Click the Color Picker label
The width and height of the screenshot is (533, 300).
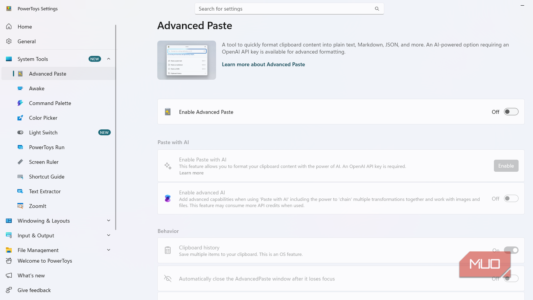[x=43, y=118]
